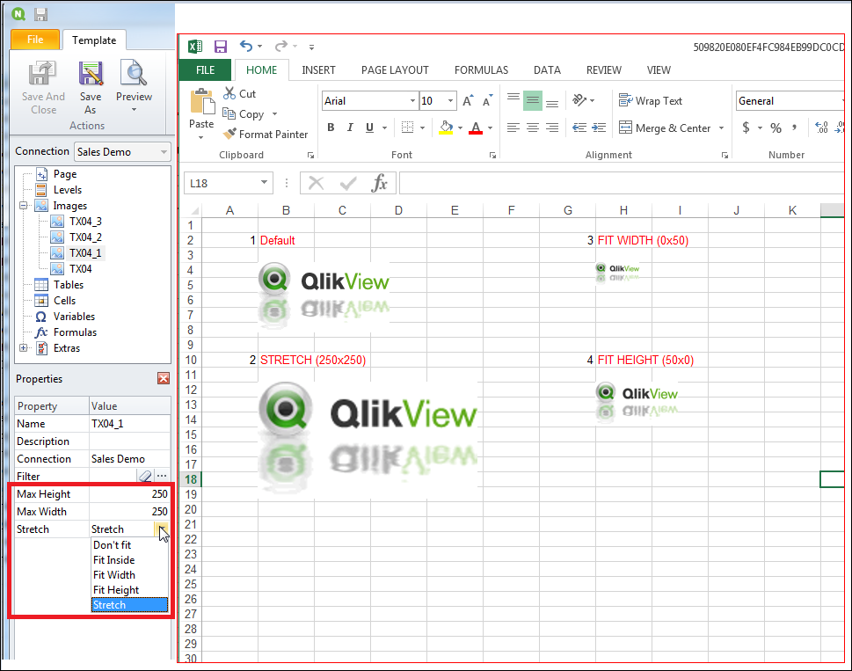Viewport: 852px width, 671px height.
Task: Open the NPrinting File tab
Action: pos(35,39)
